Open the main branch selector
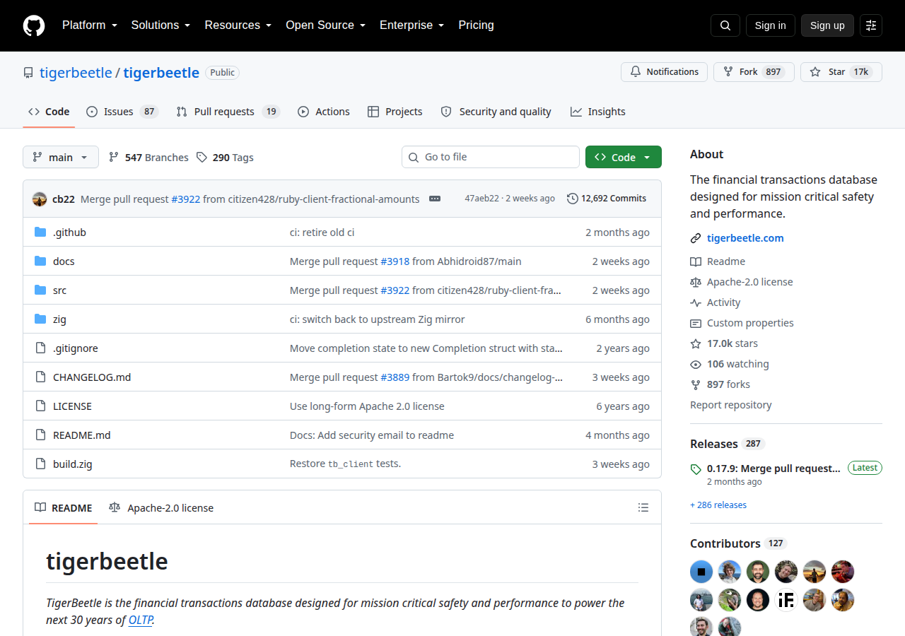The height and width of the screenshot is (636, 905). click(61, 157)
